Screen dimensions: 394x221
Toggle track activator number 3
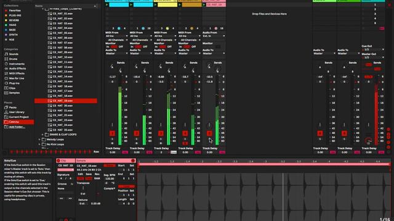161,133
